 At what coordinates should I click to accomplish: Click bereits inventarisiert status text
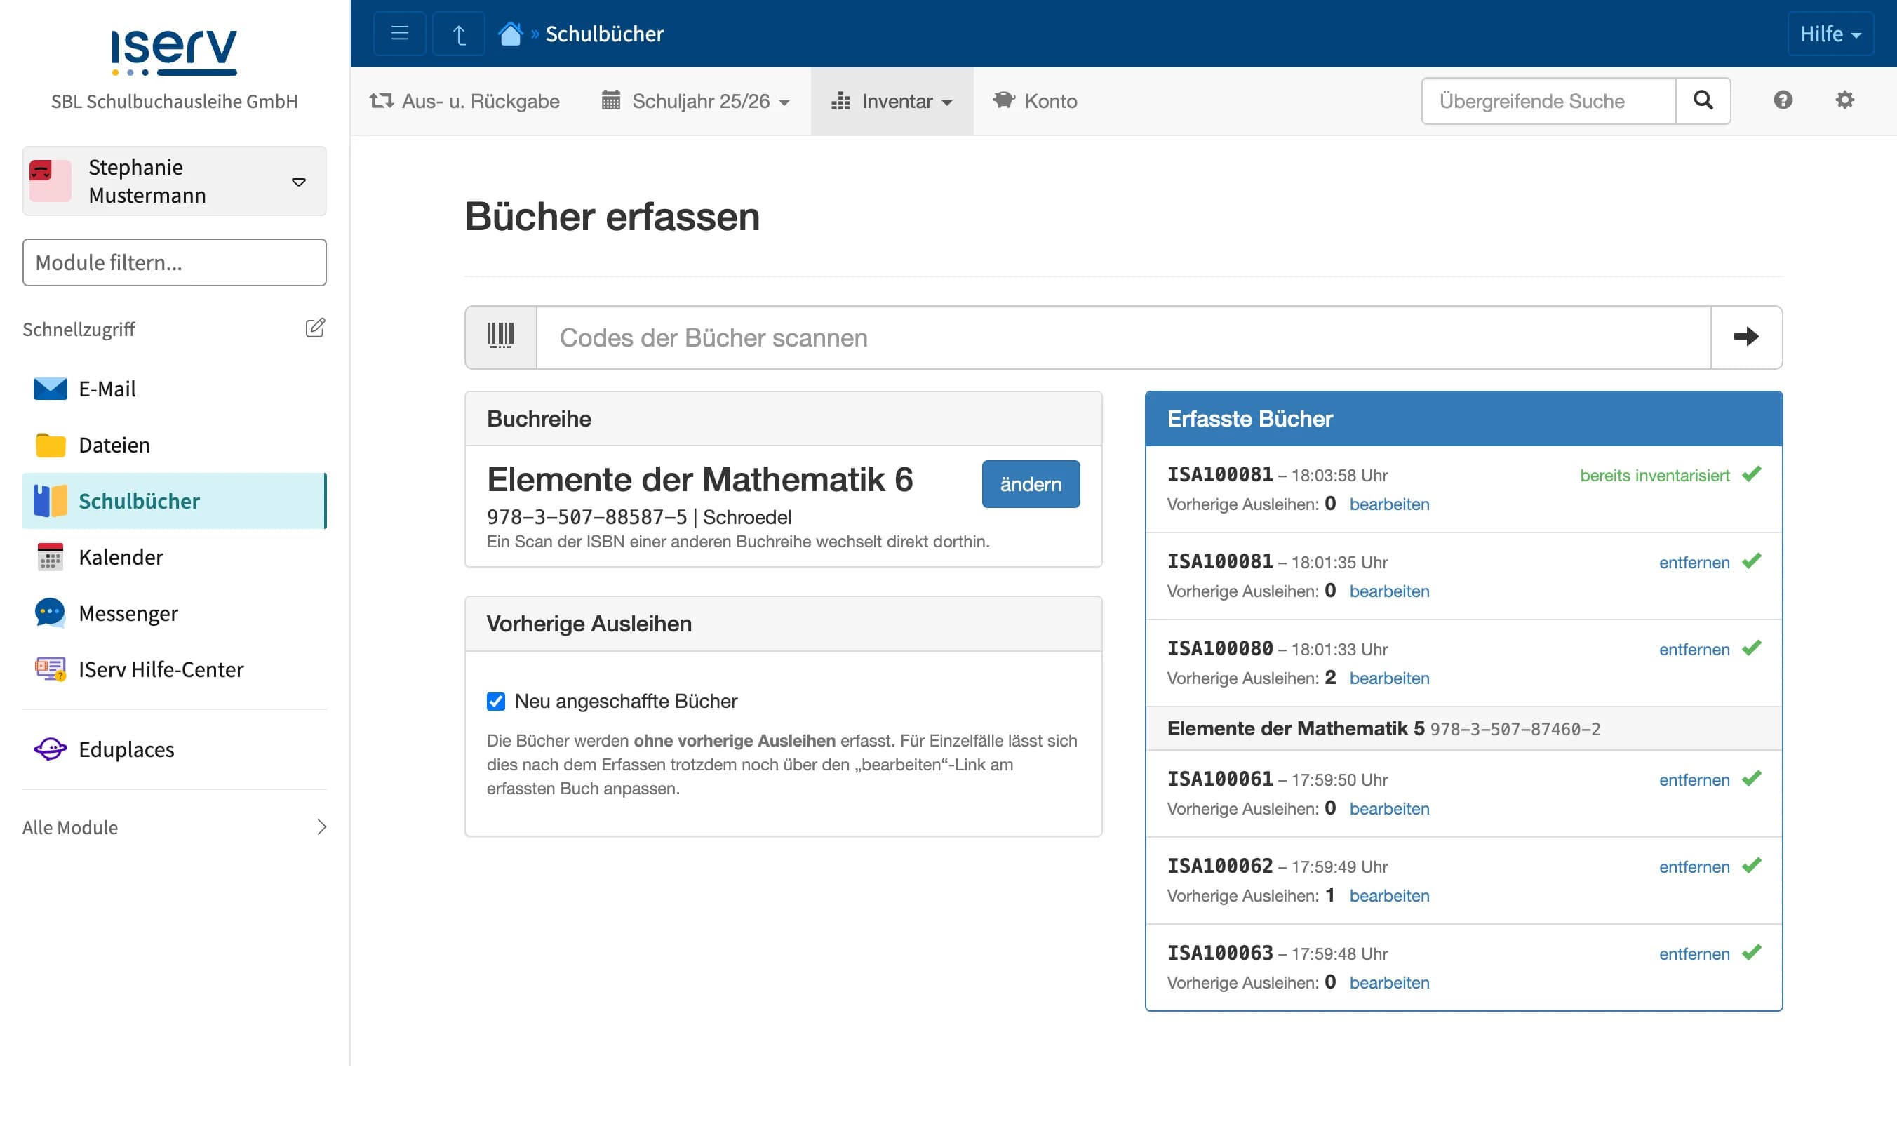pos(1655,476)
